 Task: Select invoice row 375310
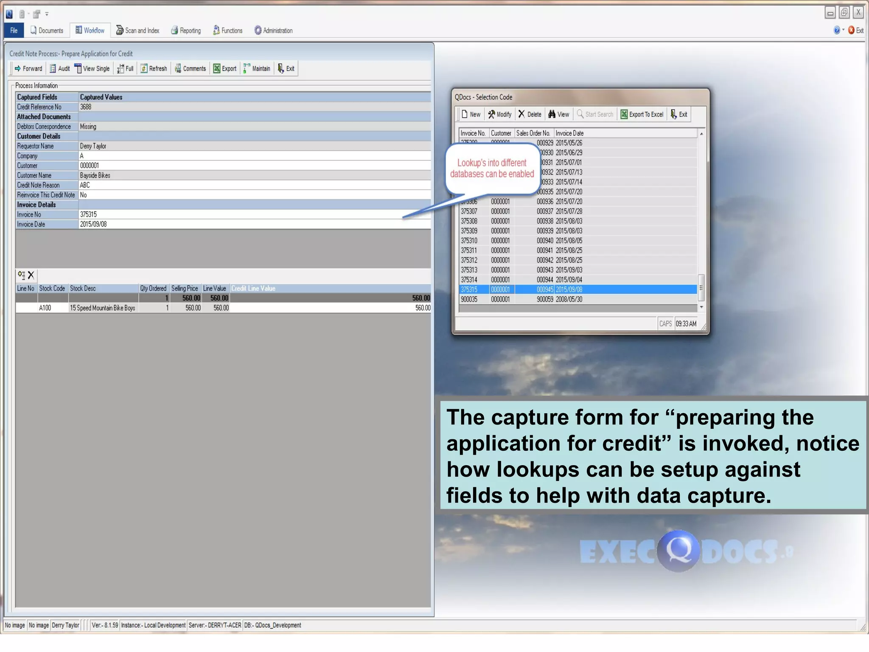[578, 241]
